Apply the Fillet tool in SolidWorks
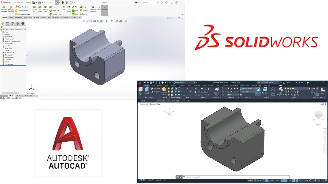328x184 pixels. click(x=64, y=8)
